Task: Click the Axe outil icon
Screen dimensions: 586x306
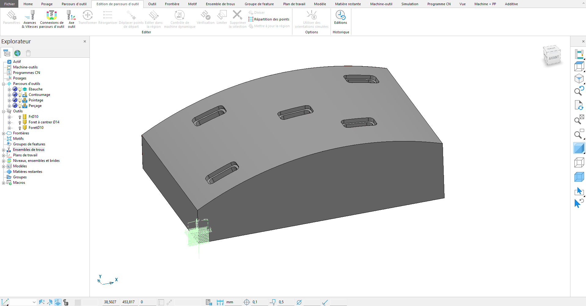Action: (71, 19)
